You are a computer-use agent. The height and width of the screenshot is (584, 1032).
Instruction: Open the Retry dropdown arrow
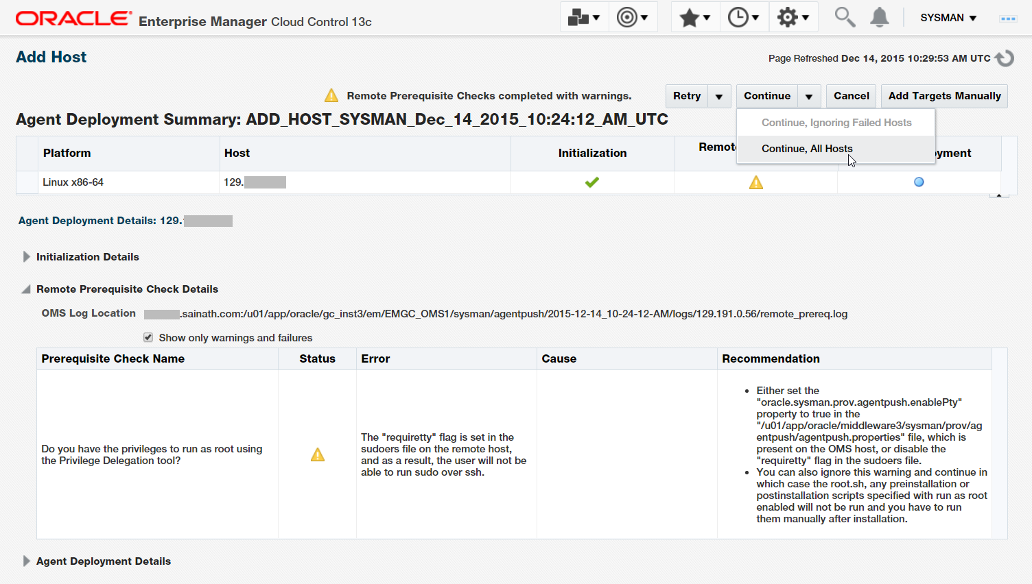pos(719,97)
